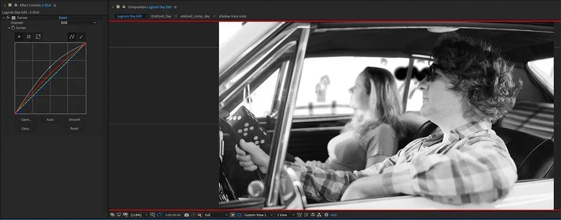The height and width of the screenshot is (220, 561).
Task: Select the pencil curve drawing tool
Action: pos(81,37)
